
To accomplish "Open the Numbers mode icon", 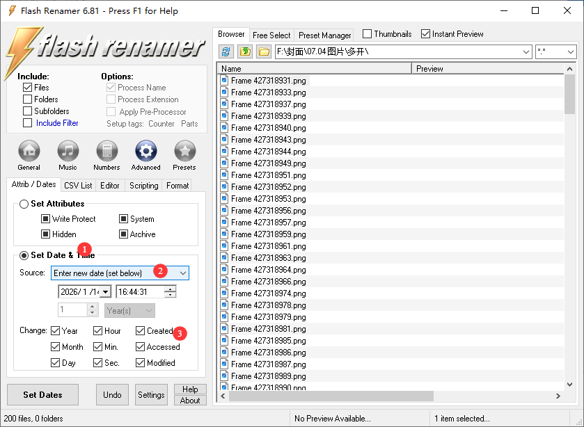I will pyautogui.click(x=106, y=151).
